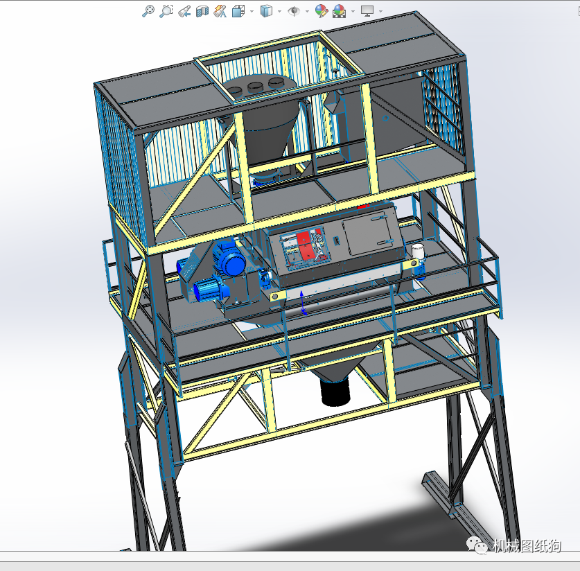This screenshot has width=580, height=571.
Task: Toggle the Section View tool
Action: click(202, 11)
